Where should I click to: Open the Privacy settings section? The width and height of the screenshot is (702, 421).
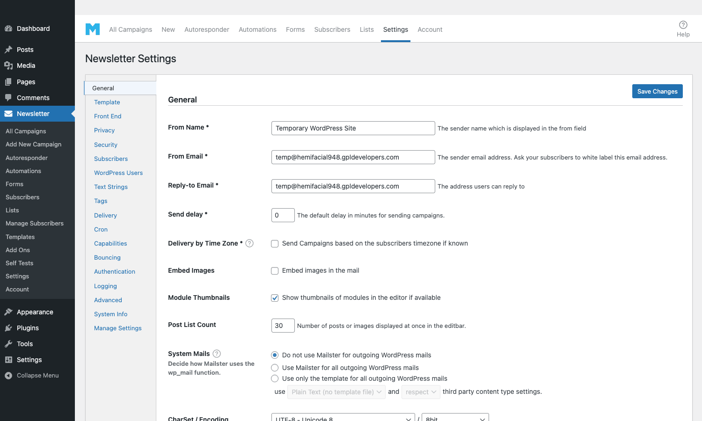[x=104, y=130]
